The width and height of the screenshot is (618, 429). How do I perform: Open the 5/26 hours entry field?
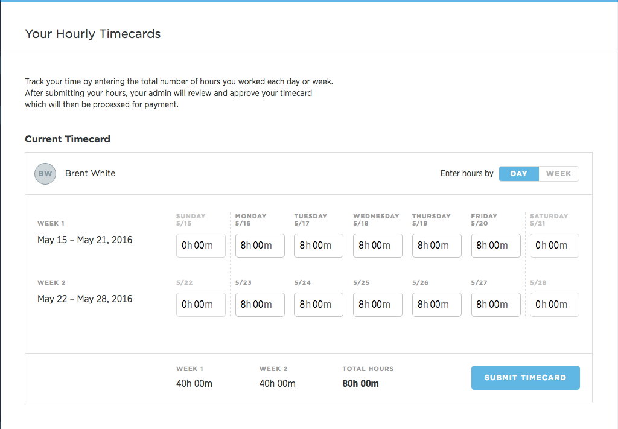coord(436,304)
